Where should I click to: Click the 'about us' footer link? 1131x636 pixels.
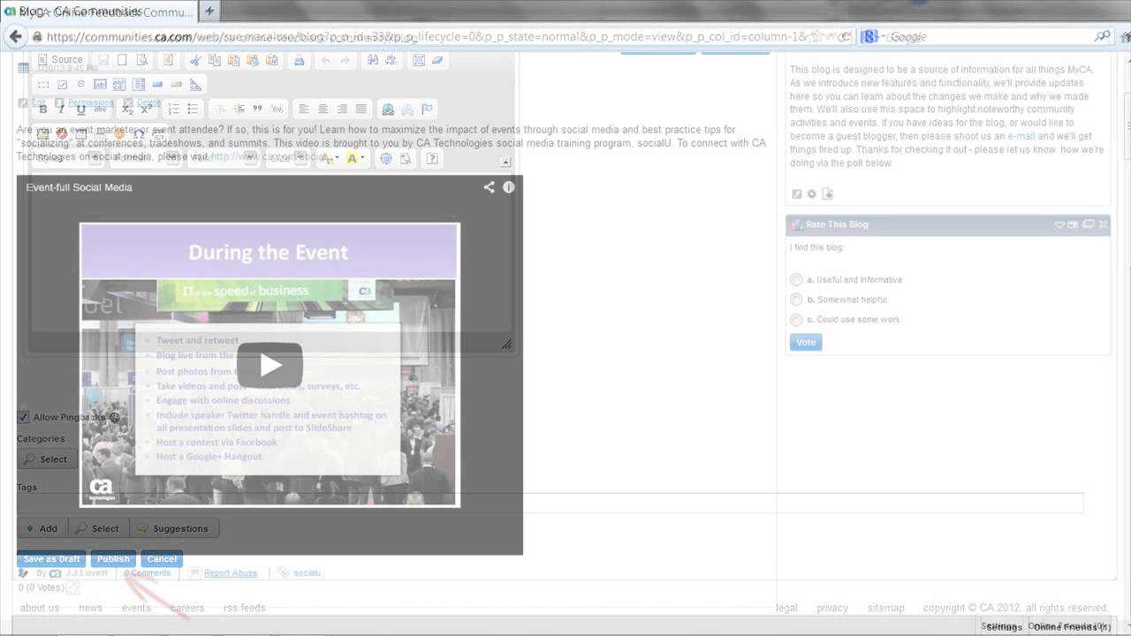coord(40,608)
